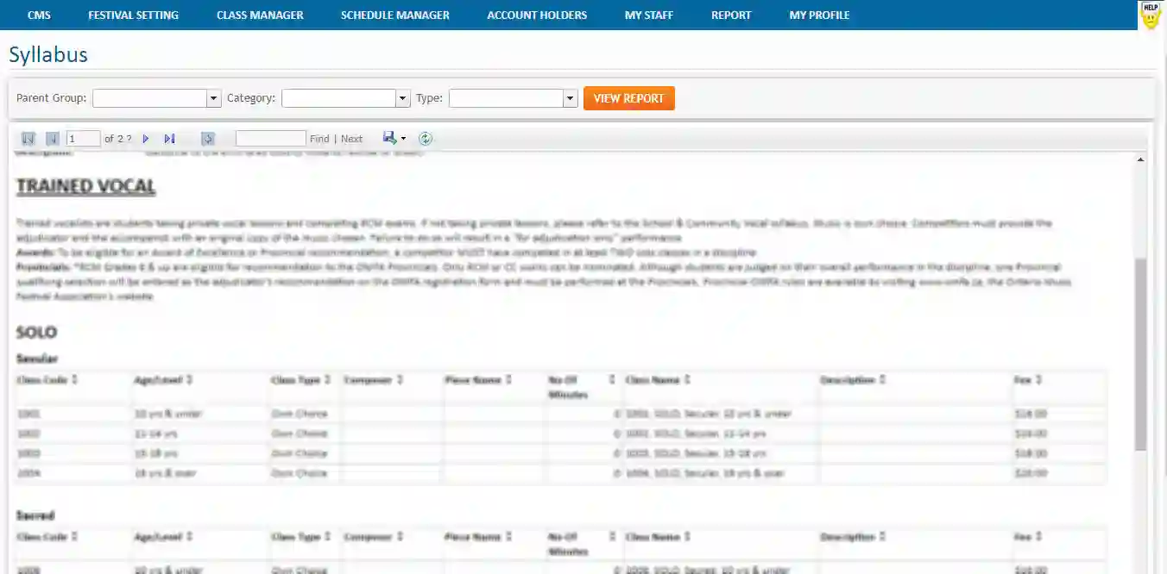The height and width of the screenshot is (574, 1167).
Task: Go to first page of report
Action: click(28, 139)
